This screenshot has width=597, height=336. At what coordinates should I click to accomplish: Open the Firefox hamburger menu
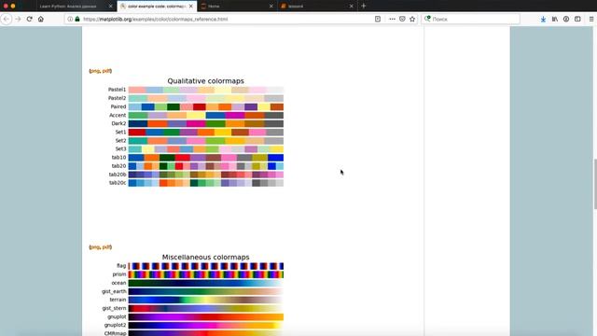click(x=591, y=19)
